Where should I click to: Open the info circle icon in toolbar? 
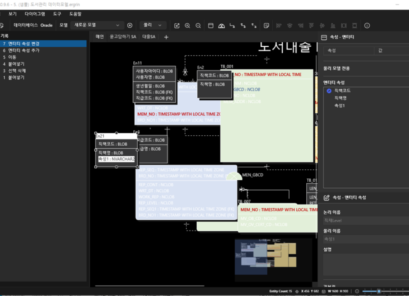tap(367, 25)
